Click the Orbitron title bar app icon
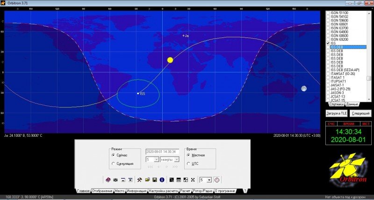The width and height of the screenshot is (374, 200). click(x=3, y=3)
